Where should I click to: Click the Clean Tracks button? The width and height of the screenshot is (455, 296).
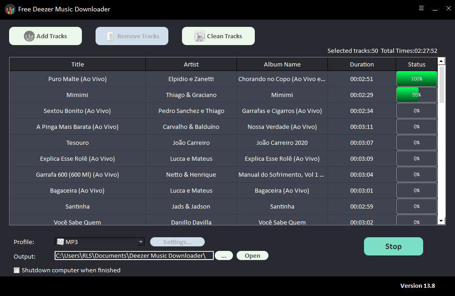pyautogui.click(x=218, y=36)
